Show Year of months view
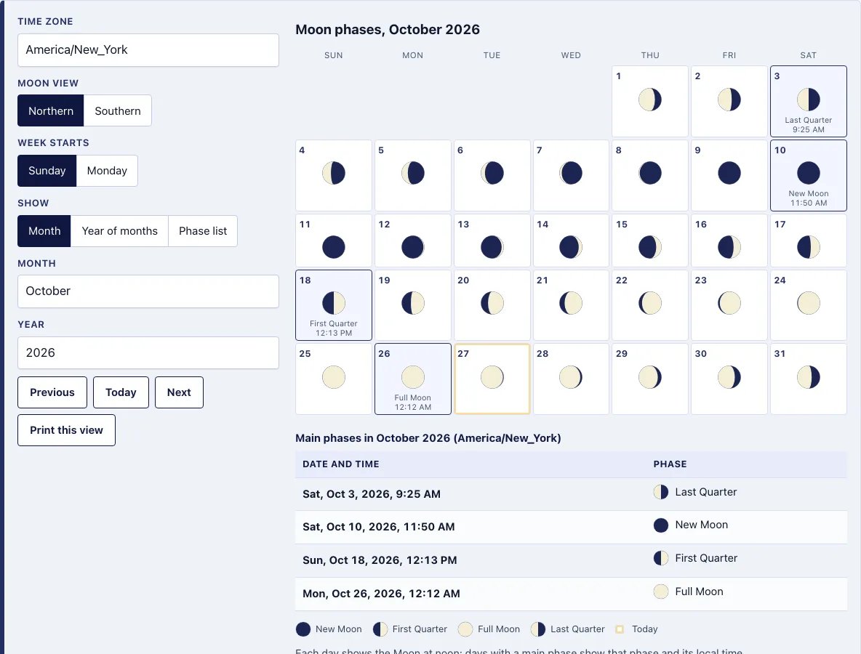861x654 pixels. [x=120, y=231]
